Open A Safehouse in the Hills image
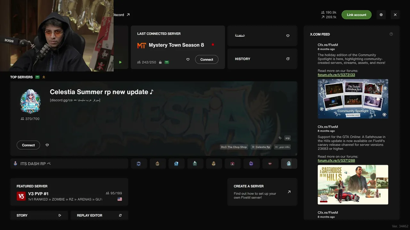Image resolution: width=410 pixels, height=230 pixels. 353,185
